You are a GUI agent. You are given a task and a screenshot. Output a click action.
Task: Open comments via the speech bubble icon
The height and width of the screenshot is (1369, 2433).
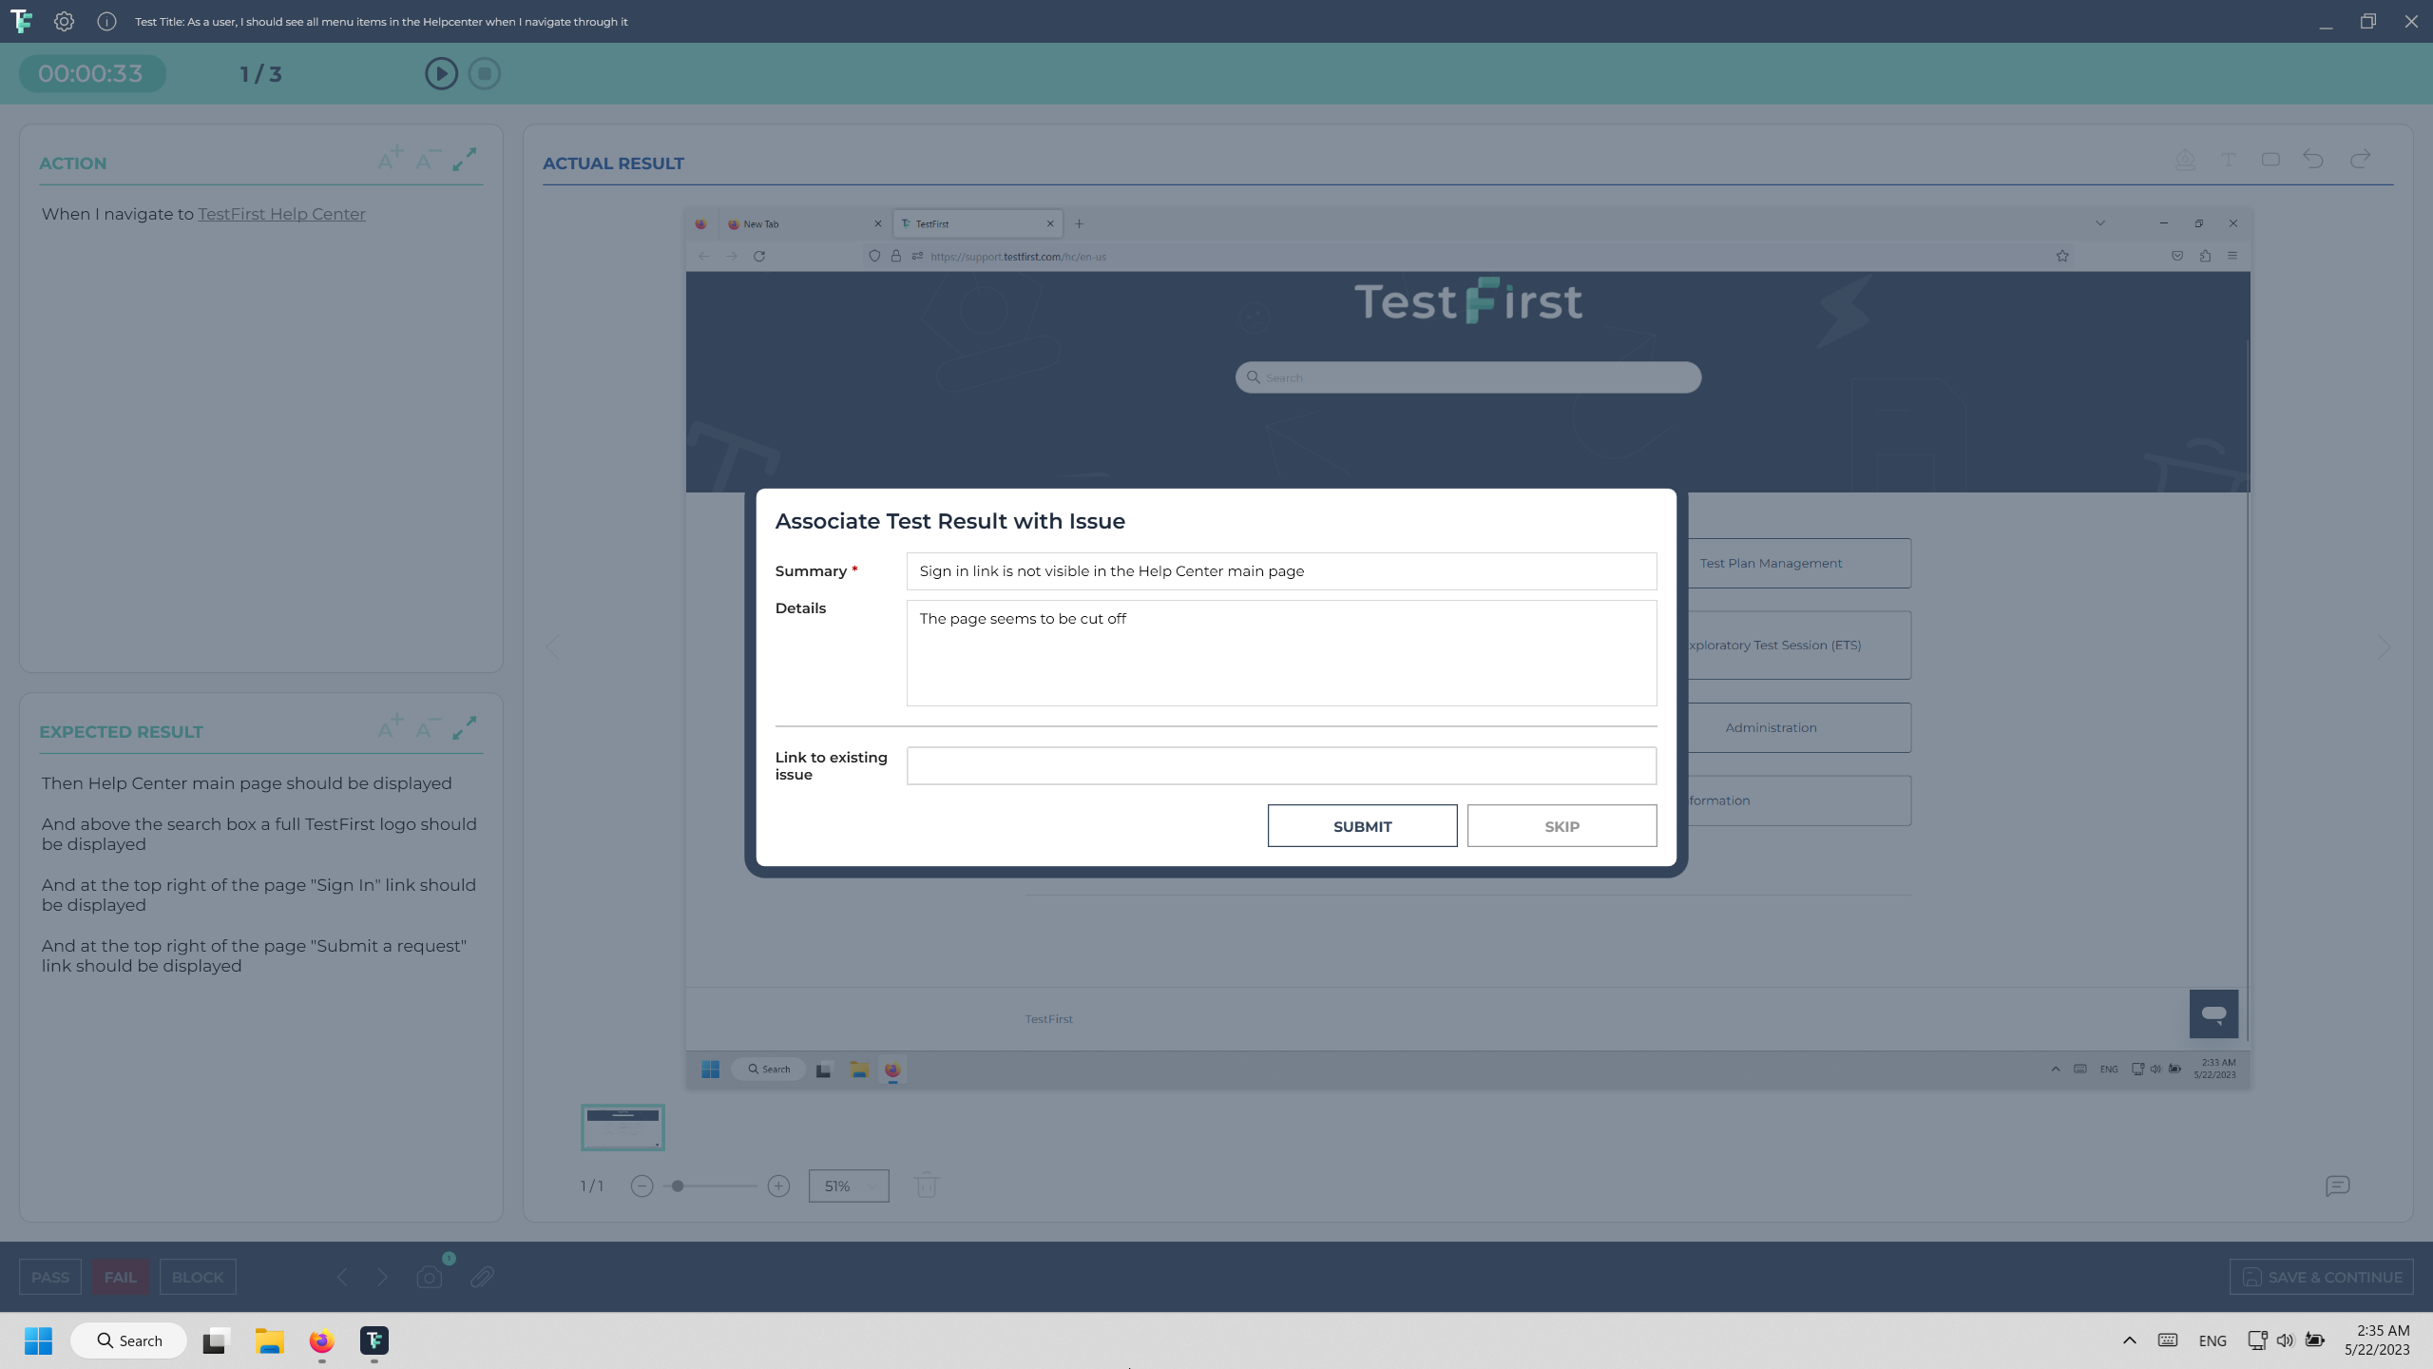tap(2337, 1186)
